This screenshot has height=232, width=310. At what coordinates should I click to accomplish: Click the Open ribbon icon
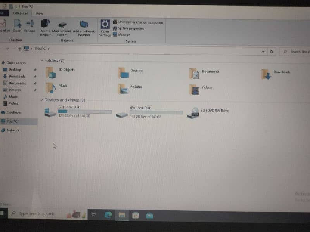17,24
